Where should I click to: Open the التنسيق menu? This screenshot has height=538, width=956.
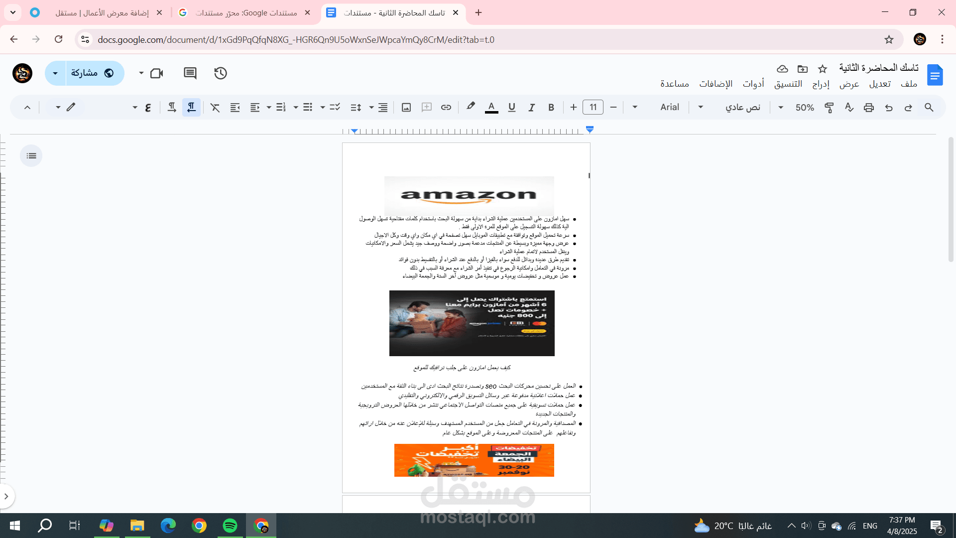click(x=788, y=84)
